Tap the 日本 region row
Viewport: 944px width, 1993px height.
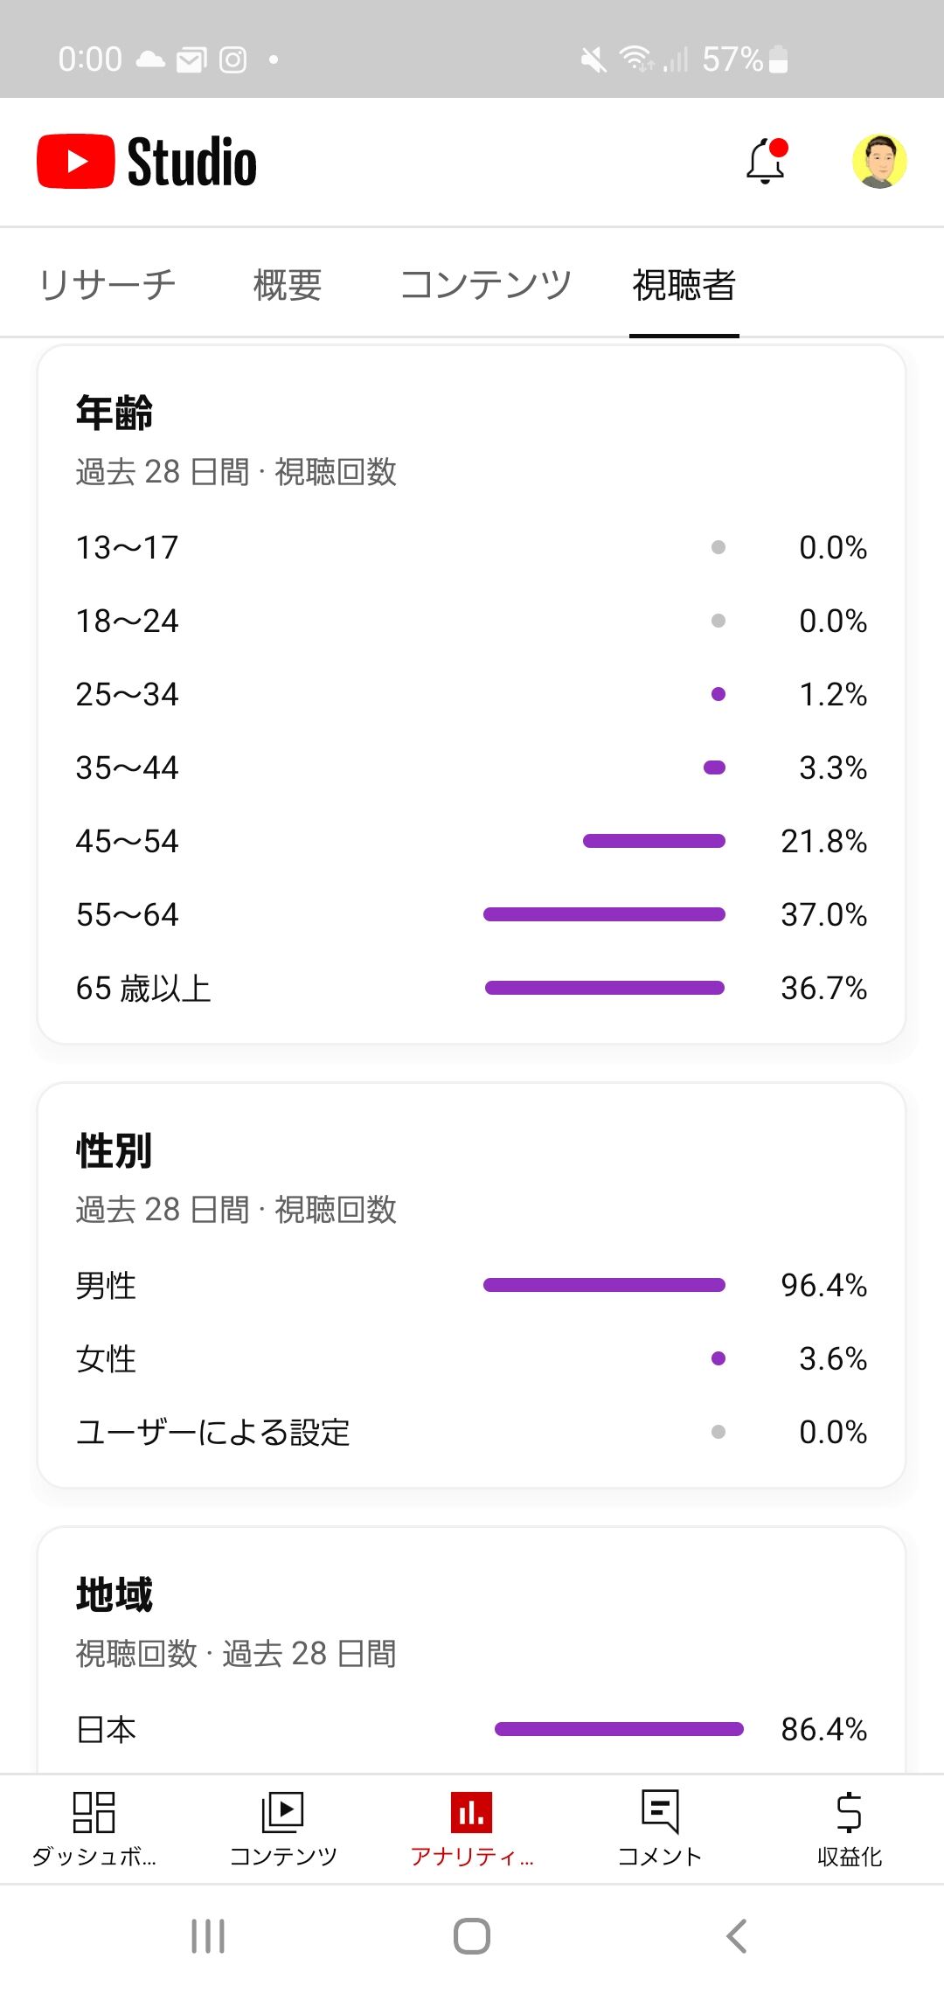coord(472,1729)
